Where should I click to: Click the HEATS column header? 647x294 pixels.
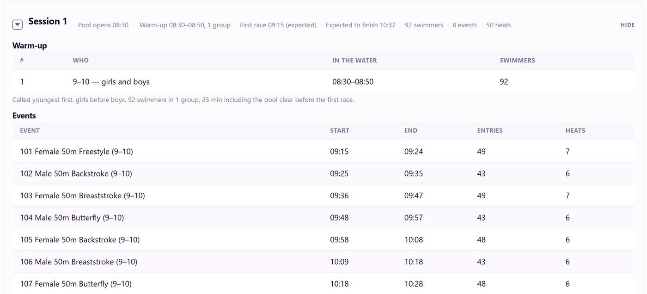(x=575, y=130)
